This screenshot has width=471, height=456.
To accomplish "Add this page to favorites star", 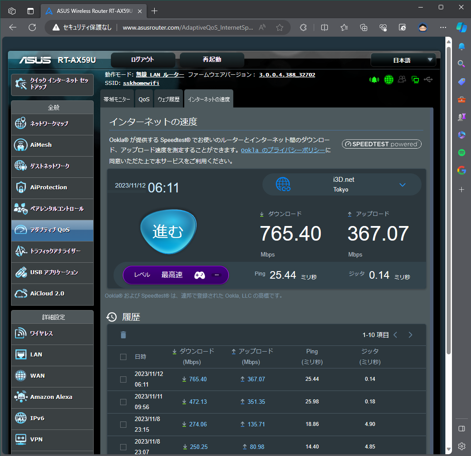I will tap(280, 28).
